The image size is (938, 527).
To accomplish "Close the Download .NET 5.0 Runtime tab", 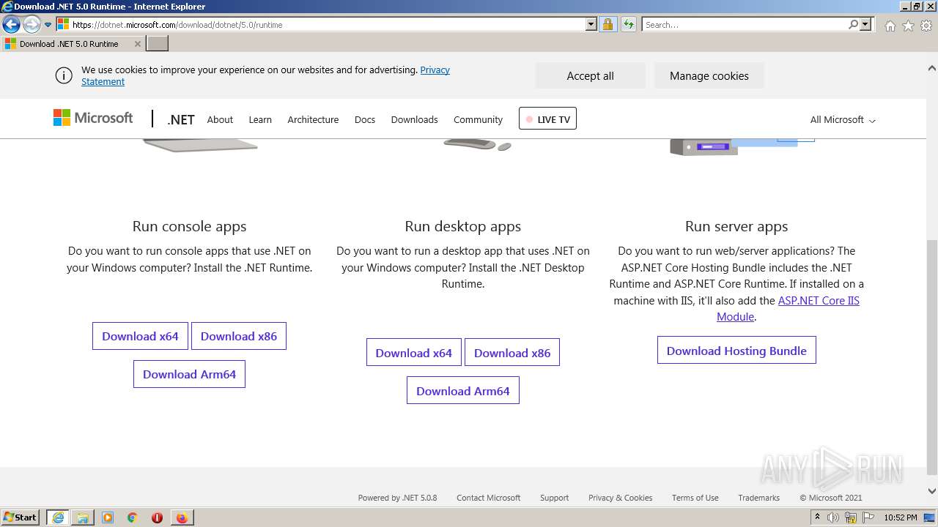I will pos(137,44).
